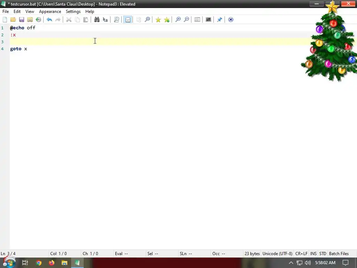Click the network tray icon
The width and height of the screenshot is (357, 268).
(299, 263)
